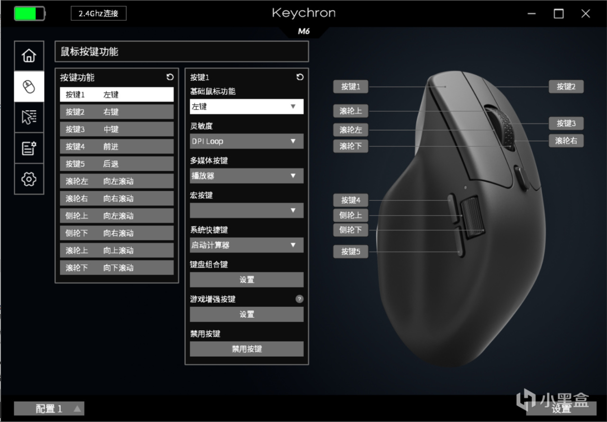Click the 按键4 label on the mouse diagram
This screenshot has height=422, width=607.
351,200
